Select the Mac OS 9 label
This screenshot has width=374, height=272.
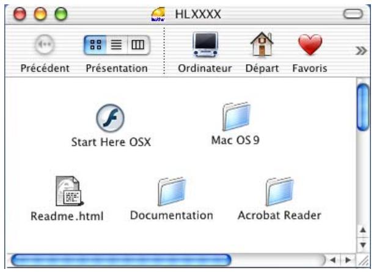click(x=235, y=141)
